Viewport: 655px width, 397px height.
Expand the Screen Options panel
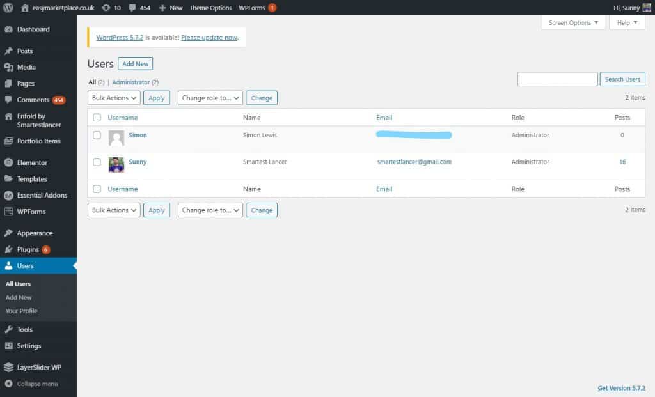coord(573,22)
